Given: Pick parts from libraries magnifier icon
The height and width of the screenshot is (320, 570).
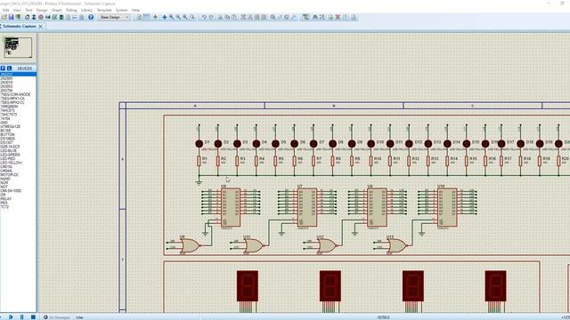Looking at the screenshot, I should pyautogui.click(x=273, y=17).
